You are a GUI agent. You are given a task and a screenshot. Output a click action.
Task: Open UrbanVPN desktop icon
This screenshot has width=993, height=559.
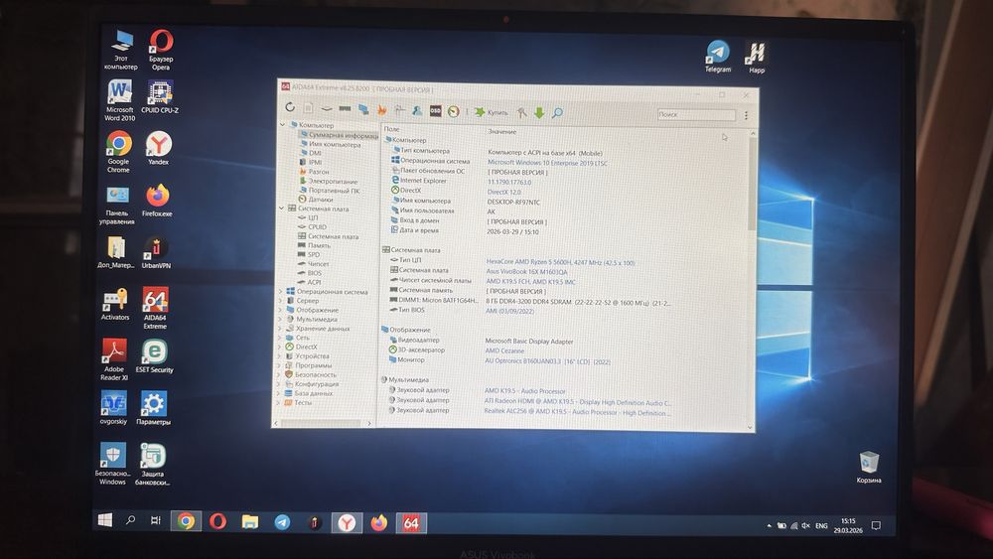pos(156,252)
